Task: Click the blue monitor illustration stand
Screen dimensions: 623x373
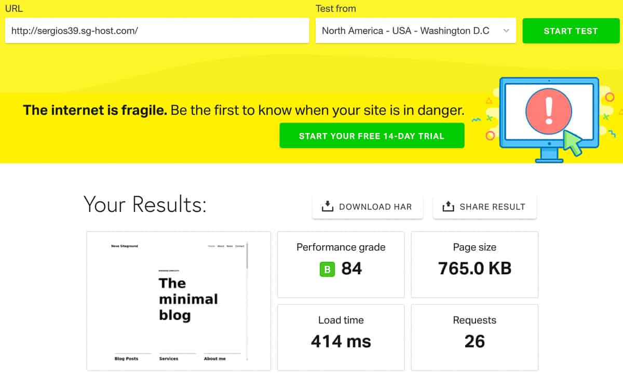Action: 549,155
